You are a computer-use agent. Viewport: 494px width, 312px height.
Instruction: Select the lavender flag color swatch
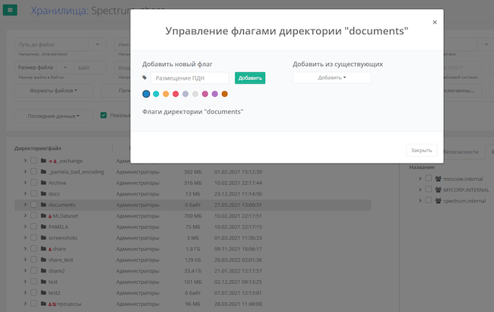pyautogui.click(x=185, y=94)
